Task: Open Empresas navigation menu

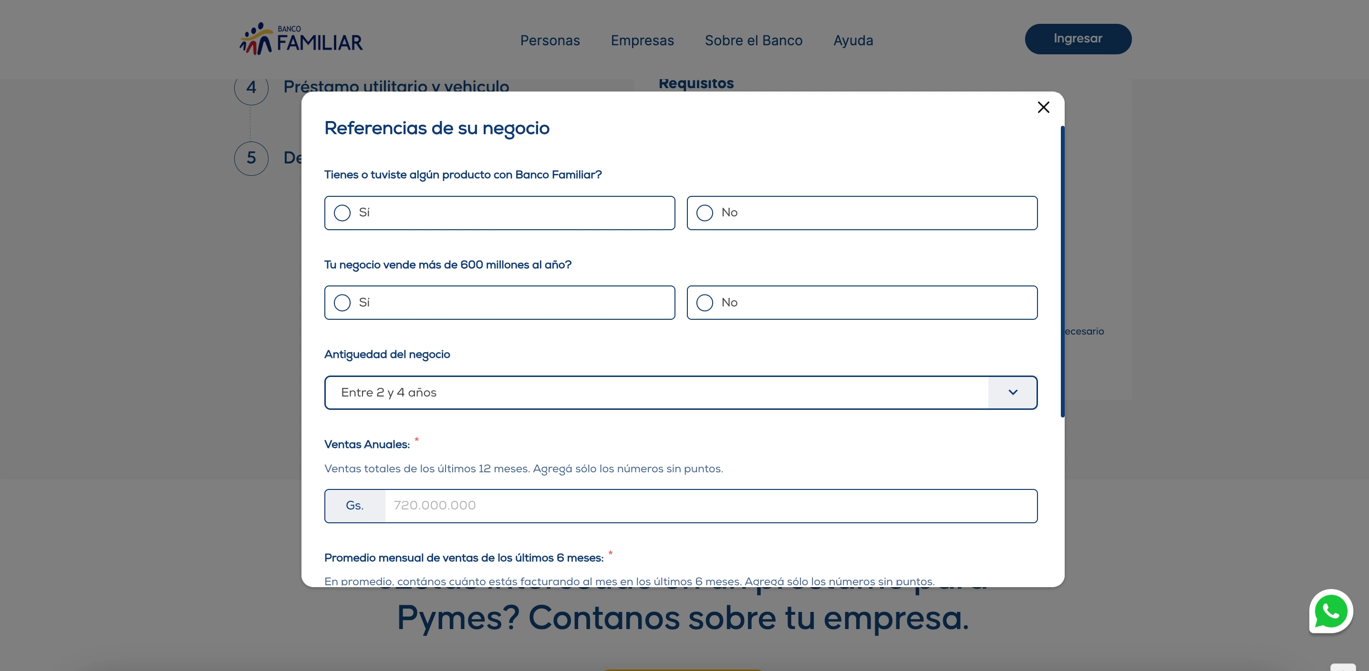Action: [x=642, y=41]
